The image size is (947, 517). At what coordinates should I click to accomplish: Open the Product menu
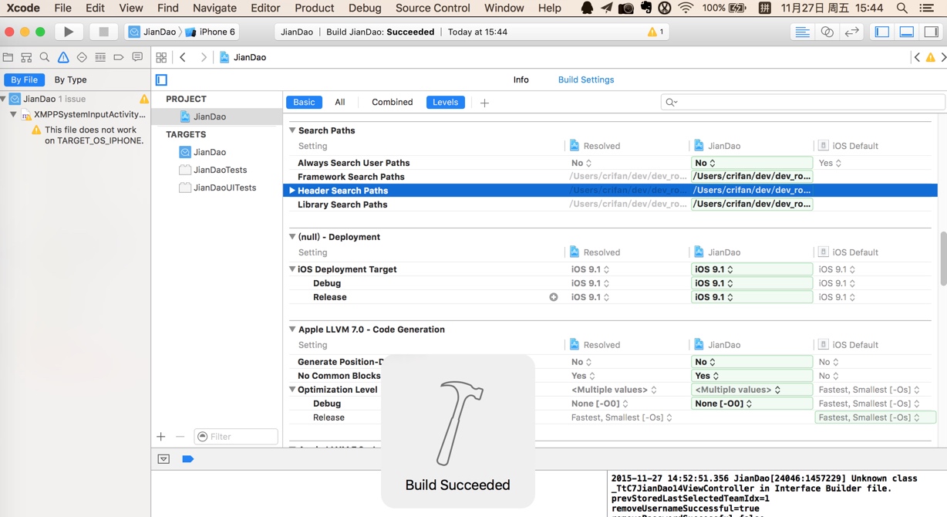[314, 8]
